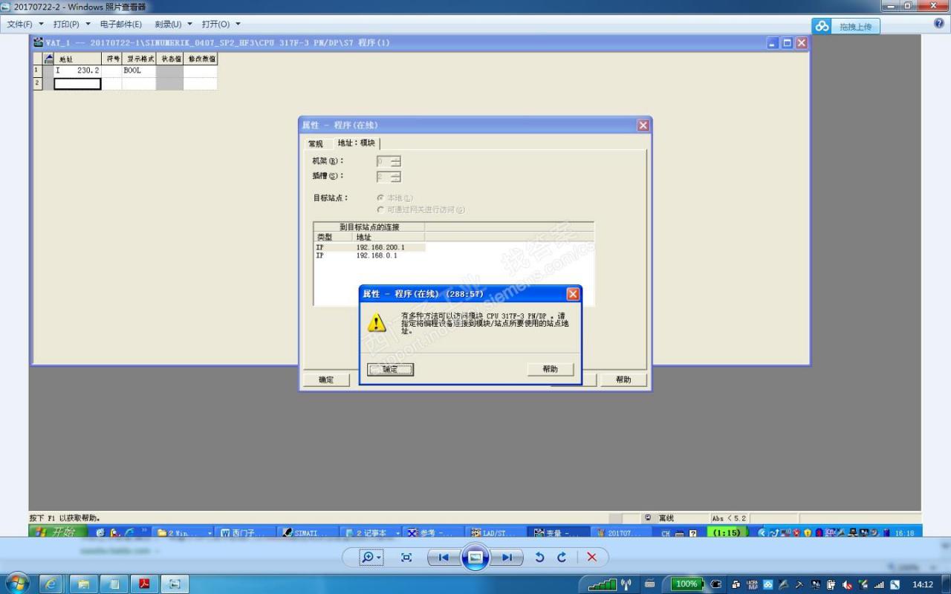Select the 本地 radio button
The image size is (951, 594).
[380, 198]
